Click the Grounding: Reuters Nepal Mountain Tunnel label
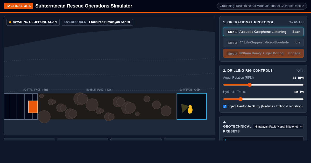This screenshot has width=311, height=163. (x=262, y=6)
